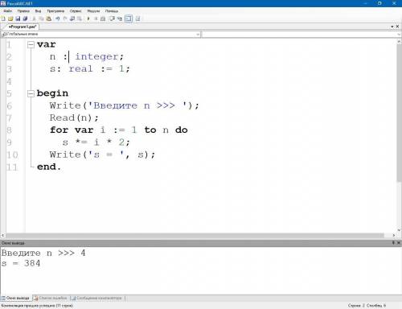This screenshot has height=309, width=402.
Task: Collapse the begin block fold marker
Action: 31,93
